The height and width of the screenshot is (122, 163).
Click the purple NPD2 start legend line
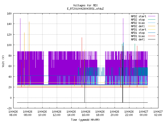click(x=152, y=16)
